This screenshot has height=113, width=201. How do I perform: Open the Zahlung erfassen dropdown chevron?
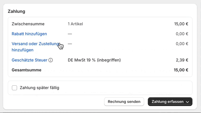tap(187, 102)
